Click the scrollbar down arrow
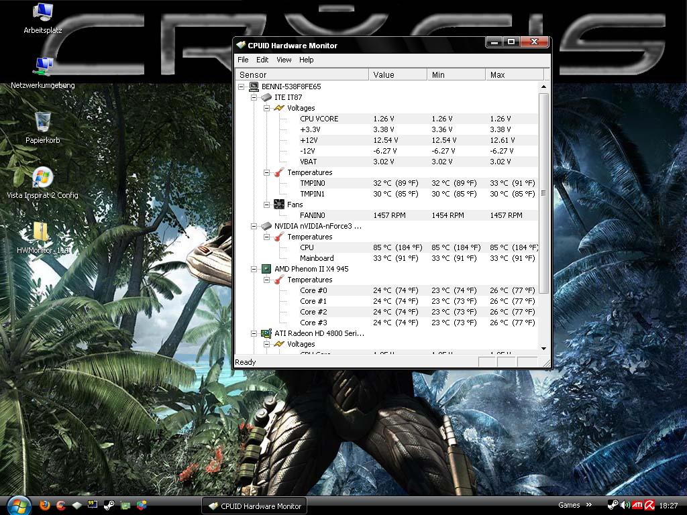The image size is (687, 515). pyautogui.click(x=543, y=349)
